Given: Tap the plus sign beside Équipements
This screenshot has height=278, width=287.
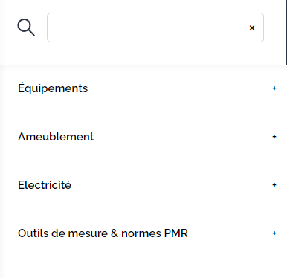Looking at the screenshot, I should [274, 88].
